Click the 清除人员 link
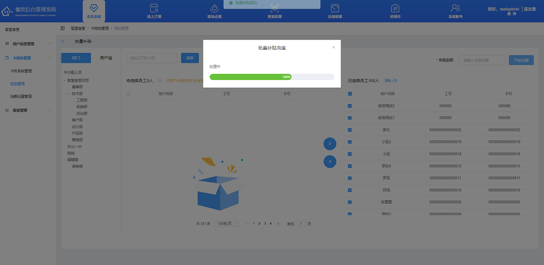 point(391,80)
